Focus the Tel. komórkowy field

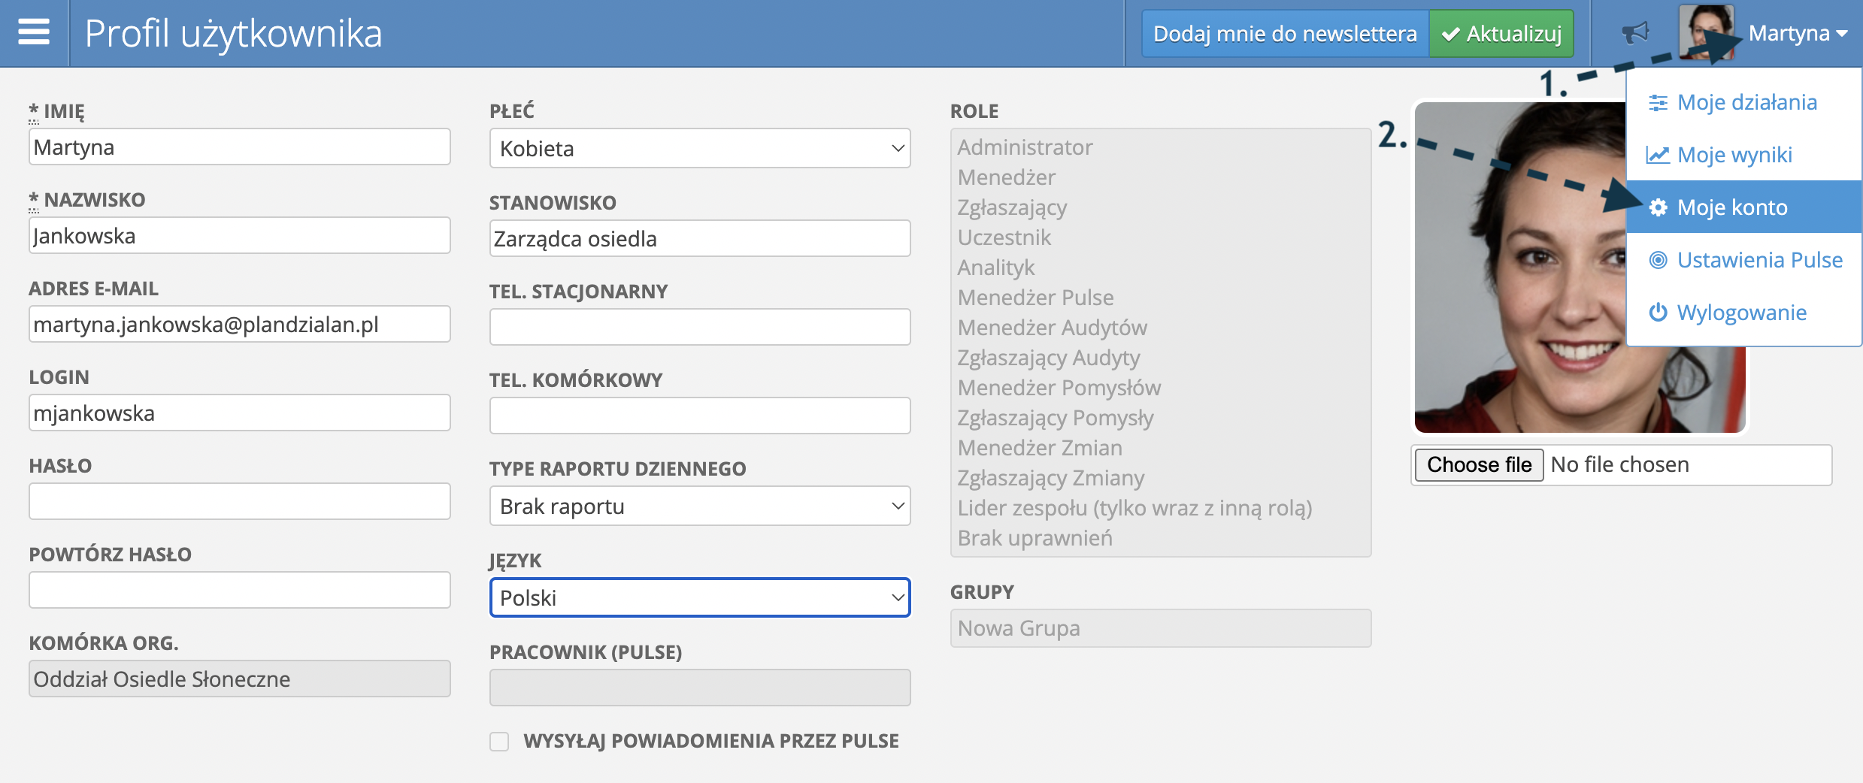click(700, 416)
